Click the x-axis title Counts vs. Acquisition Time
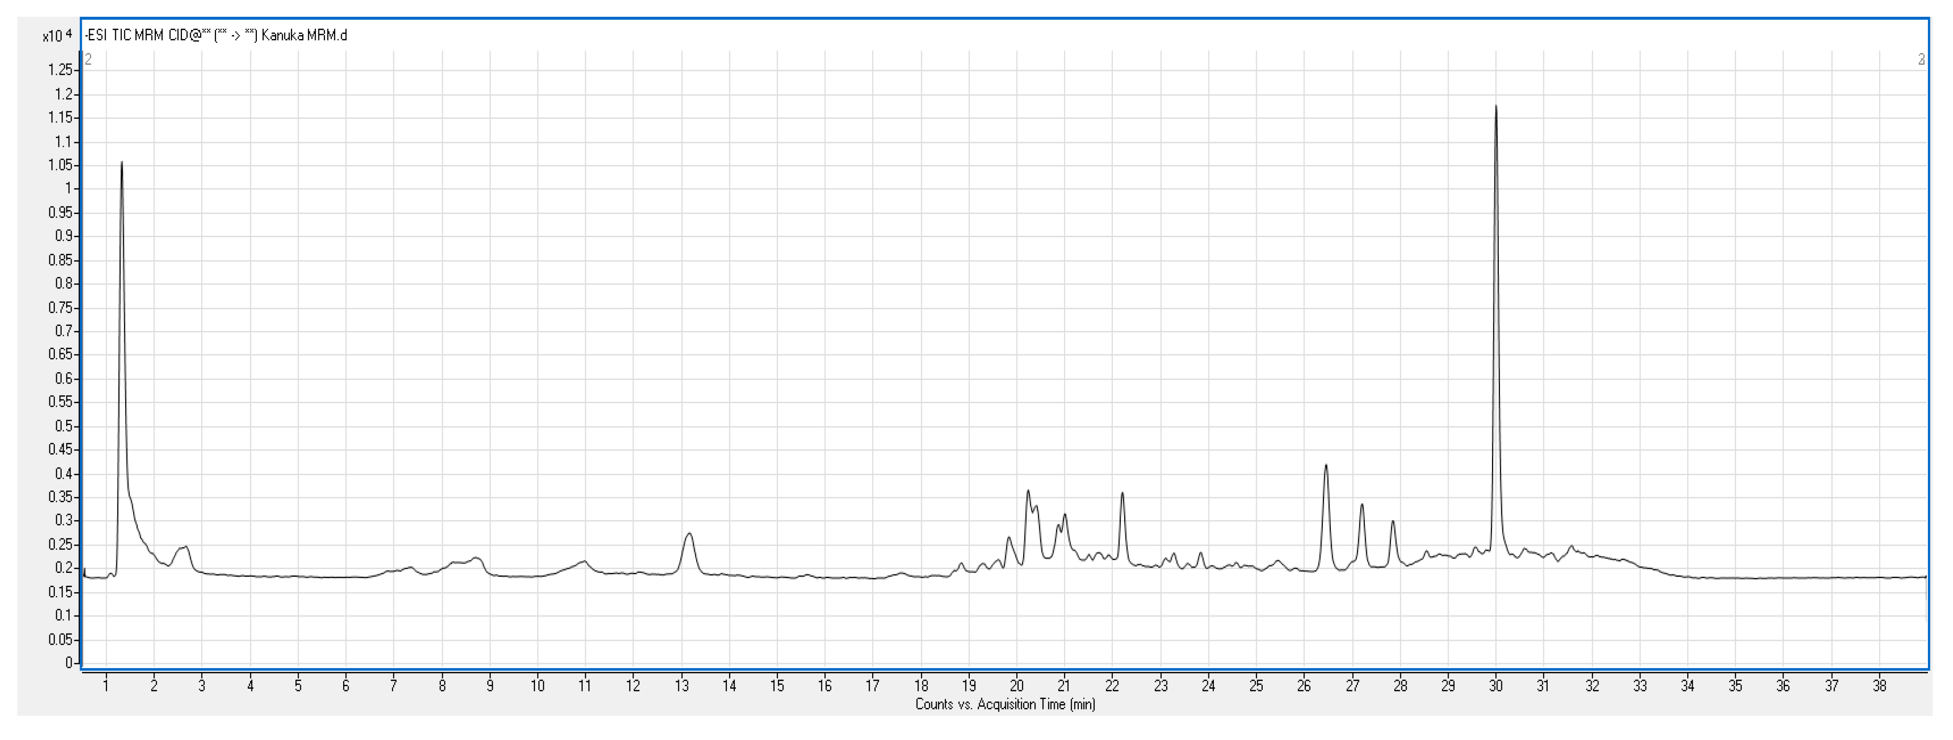The width and height of the screenshot is (1953, 740). click(1004, 705)
